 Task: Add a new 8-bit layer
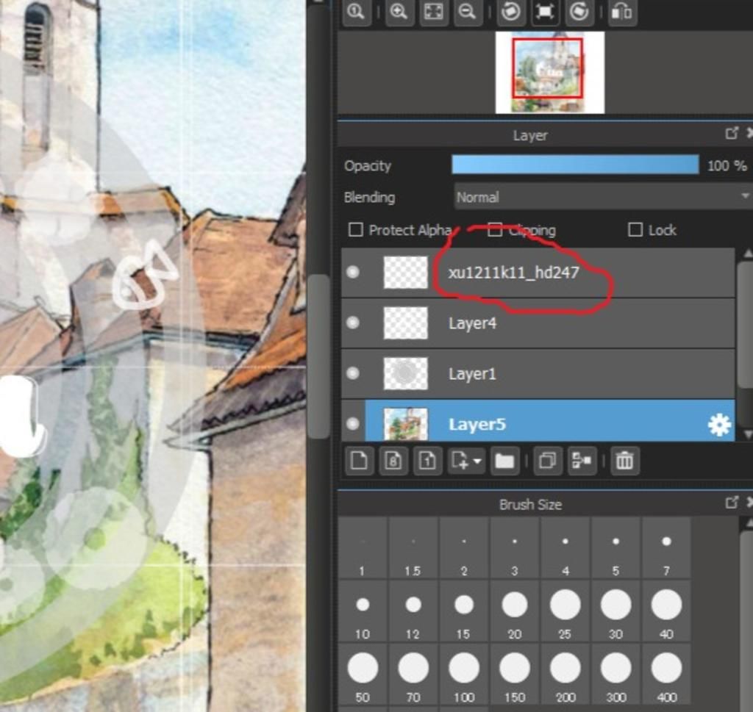click(393, 461)
